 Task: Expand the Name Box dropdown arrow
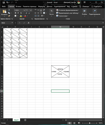(12, 23)
